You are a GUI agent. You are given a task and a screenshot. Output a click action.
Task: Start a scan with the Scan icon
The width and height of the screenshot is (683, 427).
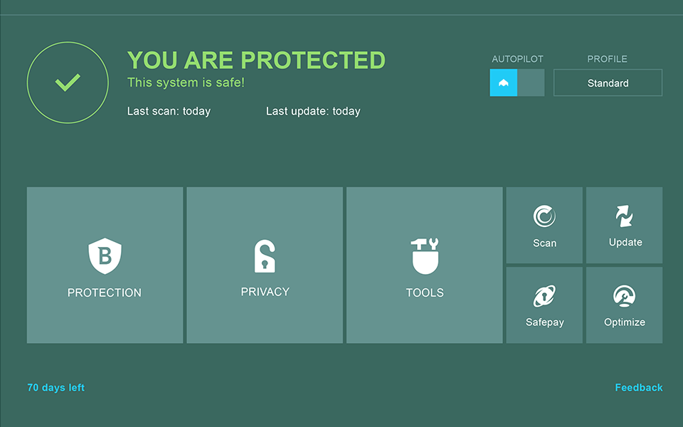(544, 216)
